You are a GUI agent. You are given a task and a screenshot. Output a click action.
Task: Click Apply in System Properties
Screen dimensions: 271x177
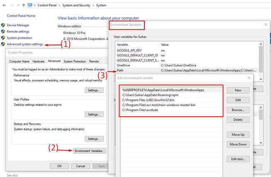coord(101,166)
